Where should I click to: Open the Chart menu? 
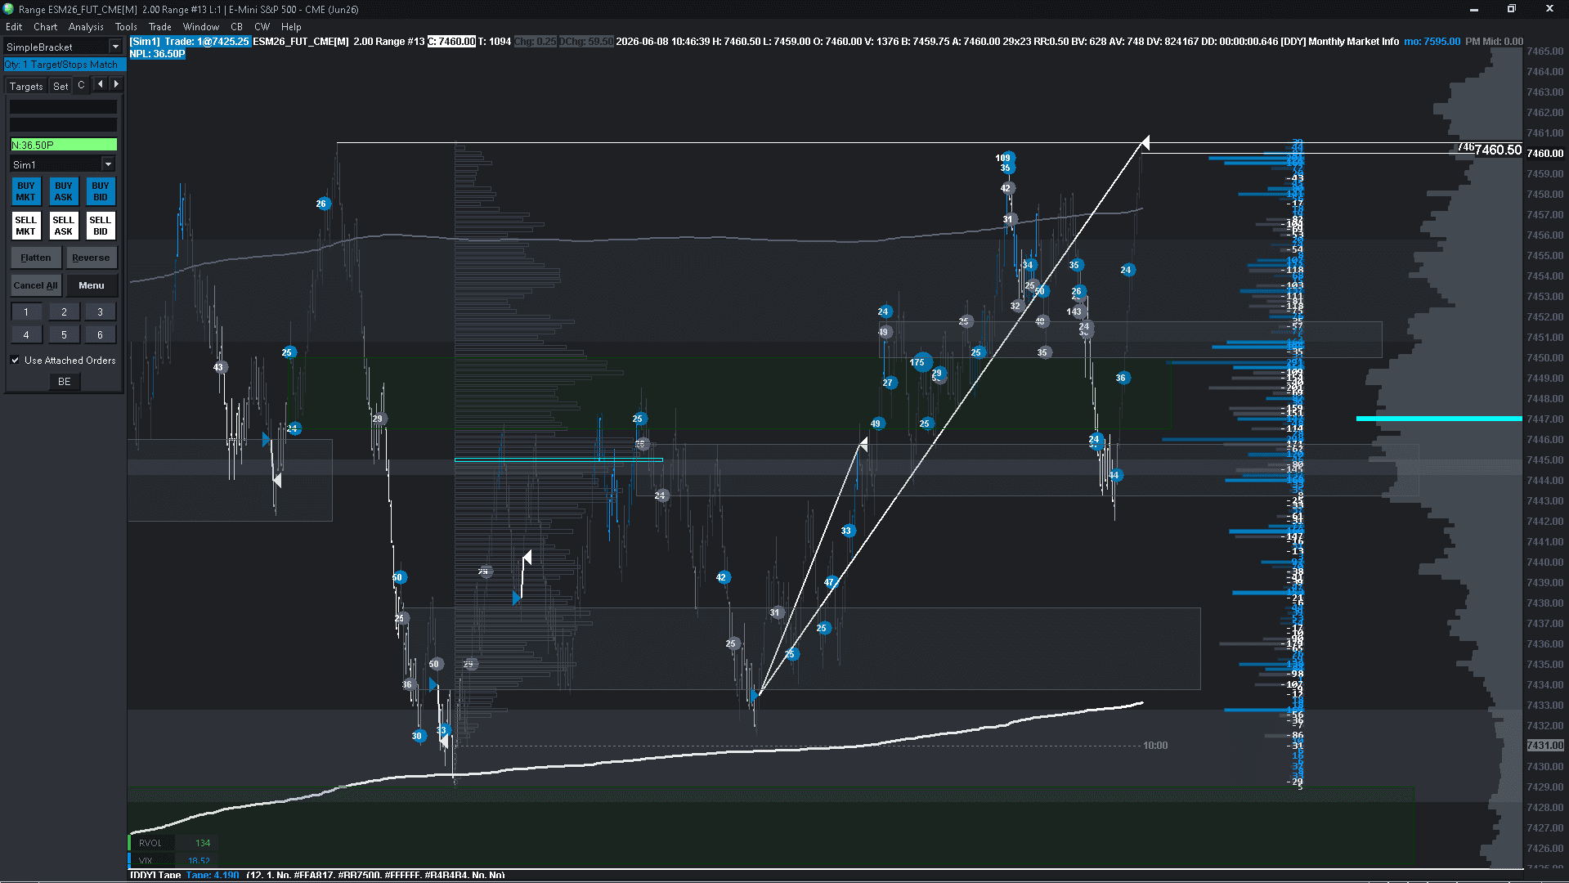45,27
